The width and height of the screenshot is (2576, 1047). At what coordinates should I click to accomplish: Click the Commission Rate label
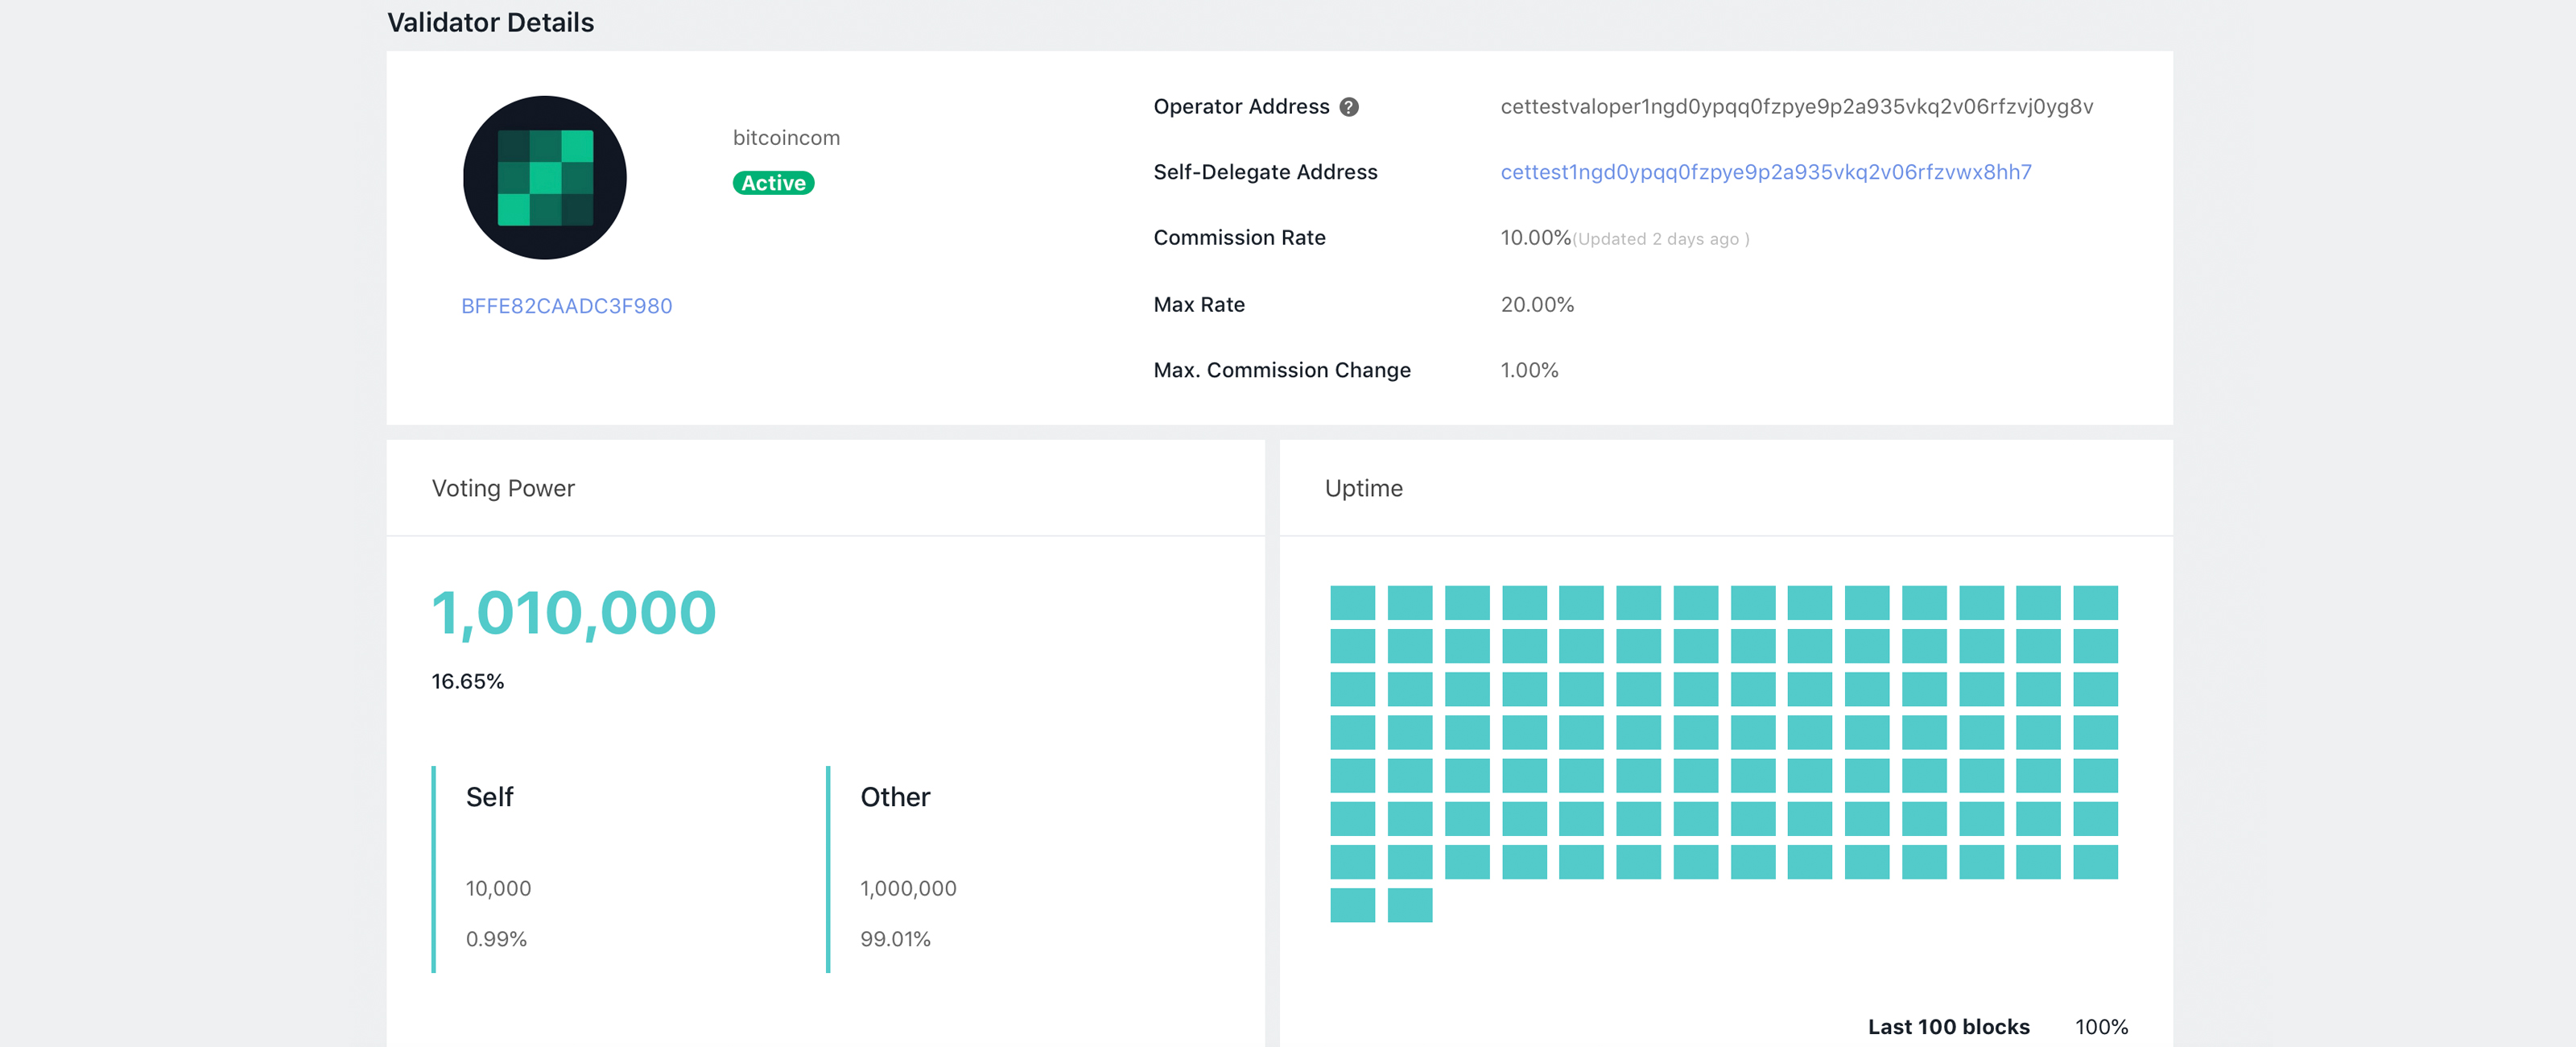1239,238
